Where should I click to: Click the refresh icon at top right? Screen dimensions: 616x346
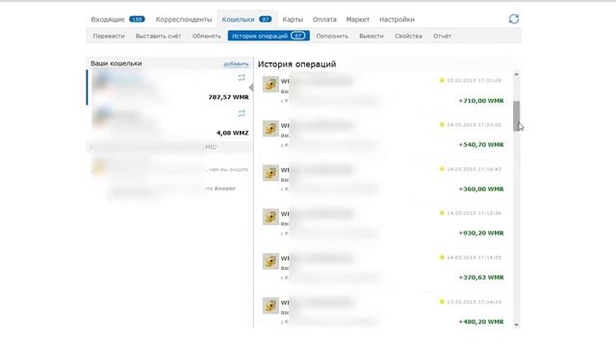513,19
